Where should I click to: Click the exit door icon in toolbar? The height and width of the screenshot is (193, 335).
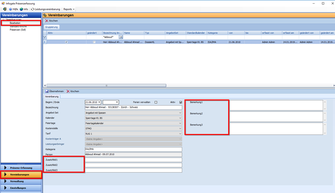click(5, 9)
